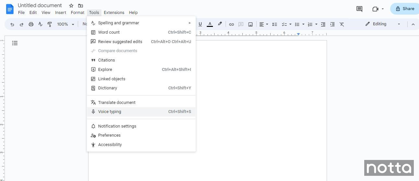Insert an image from toolbar

click(x=250, y=24)
